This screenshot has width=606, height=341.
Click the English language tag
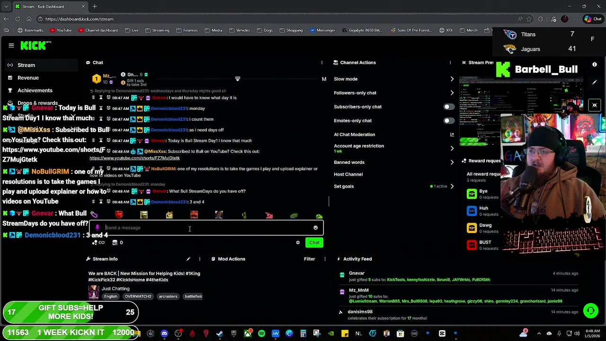tap(110, 296)
